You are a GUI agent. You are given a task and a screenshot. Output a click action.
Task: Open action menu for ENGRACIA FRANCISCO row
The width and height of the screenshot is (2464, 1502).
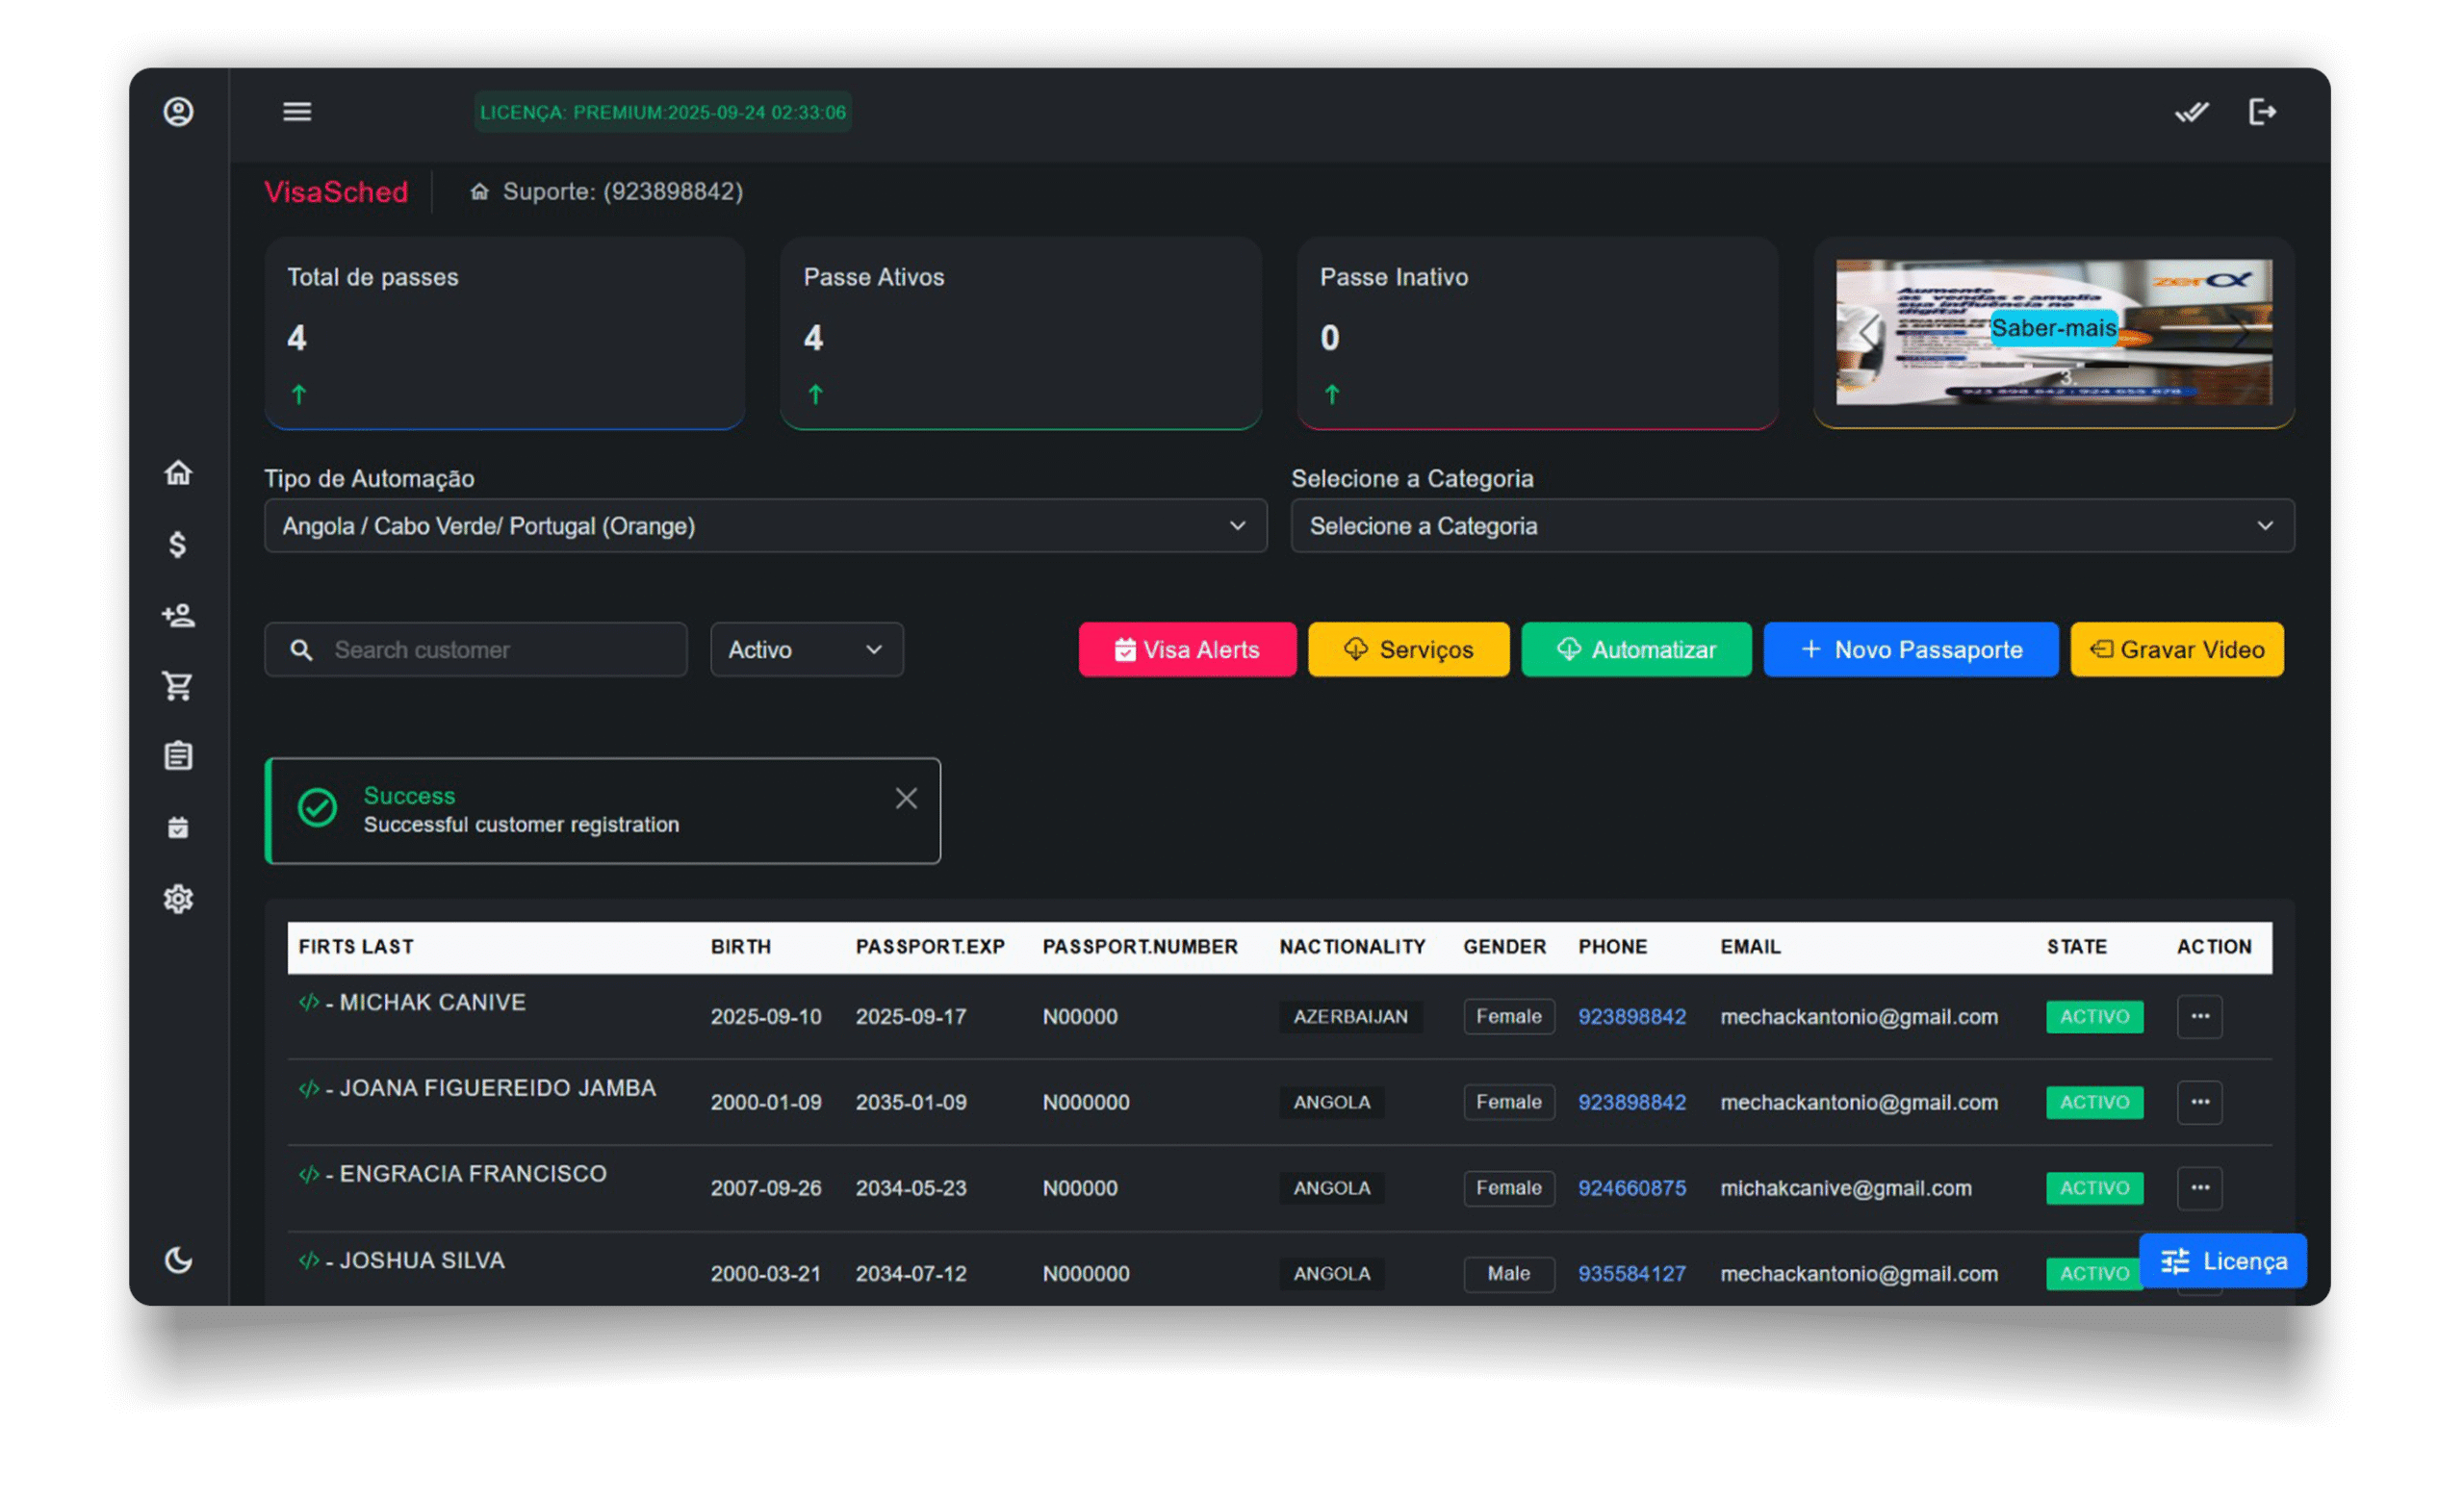[2199, 1188]
